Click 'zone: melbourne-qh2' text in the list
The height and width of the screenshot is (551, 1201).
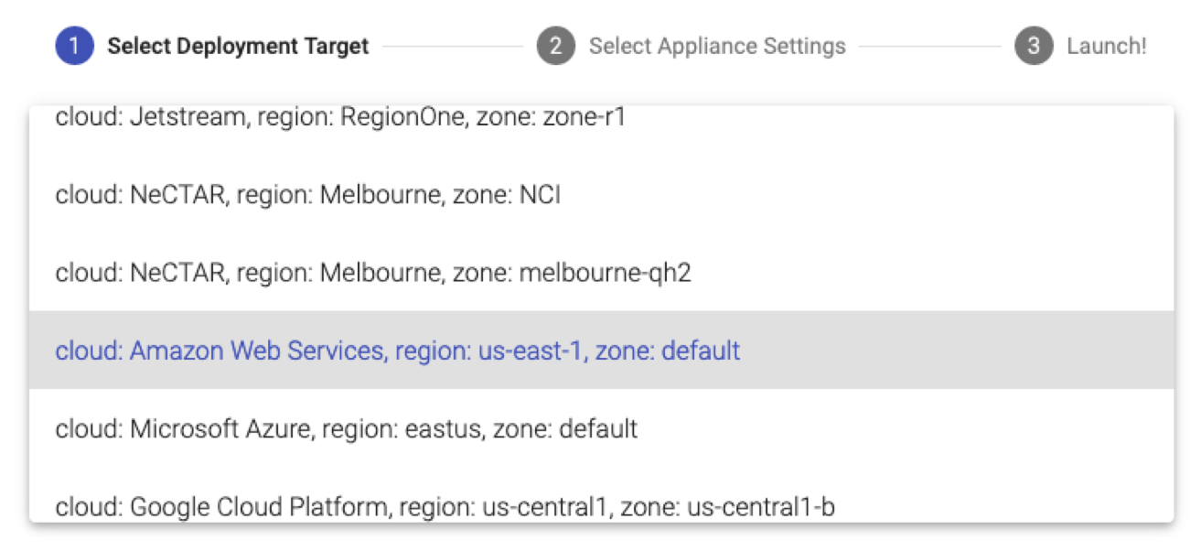pyautogui.click(x=572, y=273)
